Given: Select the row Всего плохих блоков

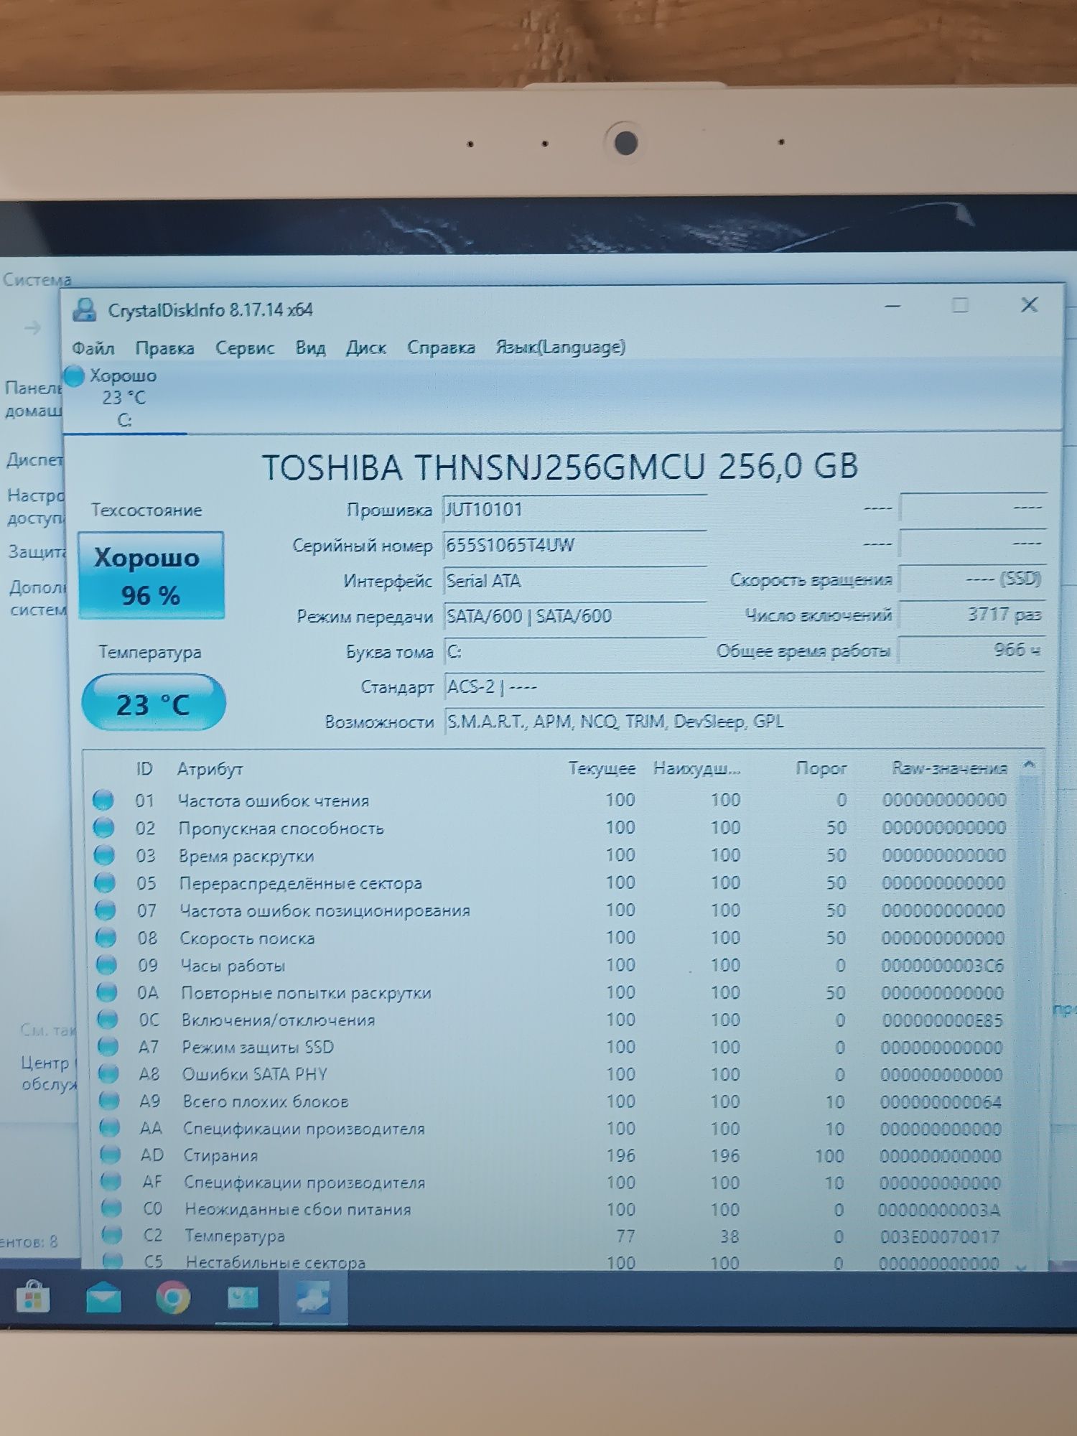Looking at the screenshot, I should 551,1101.
